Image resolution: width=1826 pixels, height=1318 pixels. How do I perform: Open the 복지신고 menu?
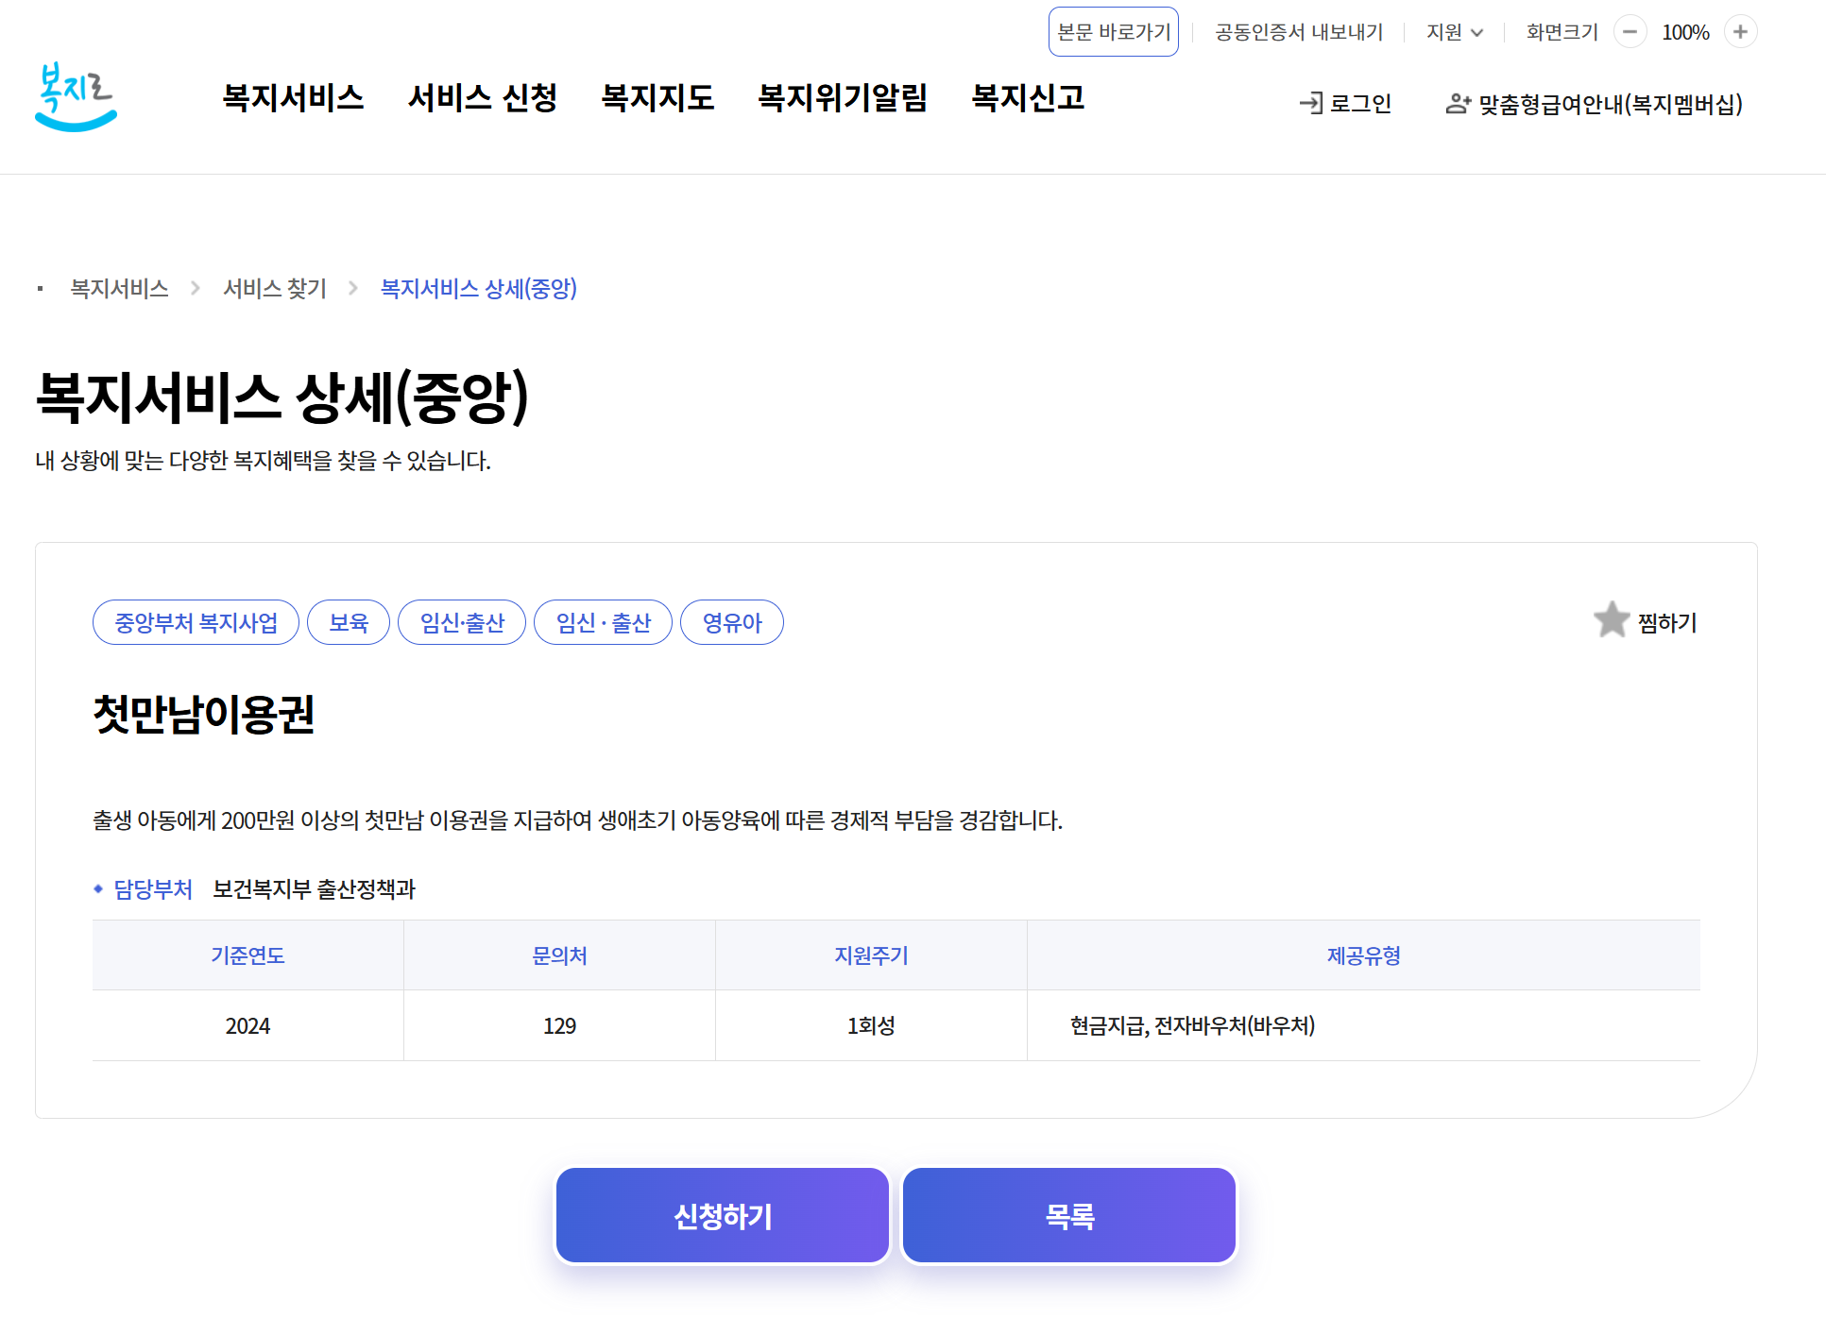[x=1028, y=98]
